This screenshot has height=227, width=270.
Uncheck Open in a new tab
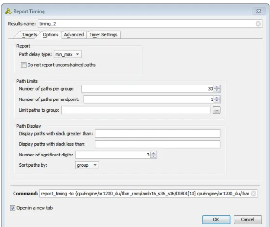[x=13, y=208]
